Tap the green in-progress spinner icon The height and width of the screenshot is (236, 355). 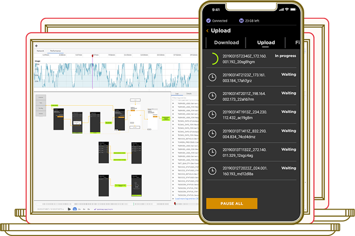(x=214, y=59)
